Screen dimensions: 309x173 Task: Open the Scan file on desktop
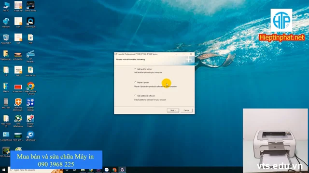(18, 23)
